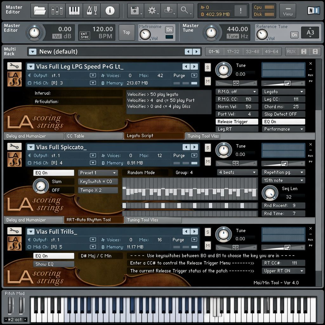Click the View button
Screen dimensions: 325x325
click(x=288, y=11)
